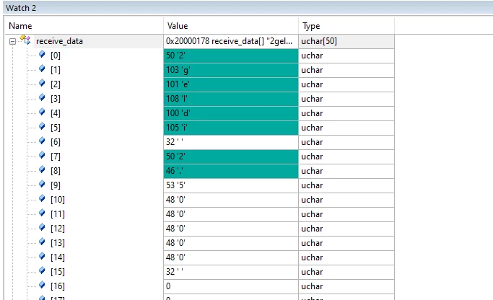Screen dimensions: 493x300
Task: Select array index [10] row name
Action: [x=58, y=200]
